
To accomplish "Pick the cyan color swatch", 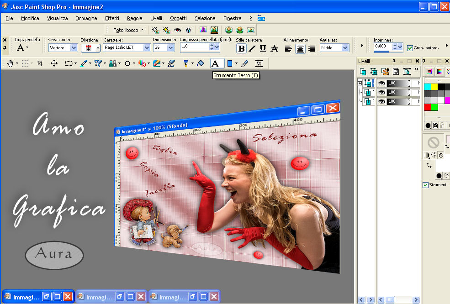I will point(428,87).
